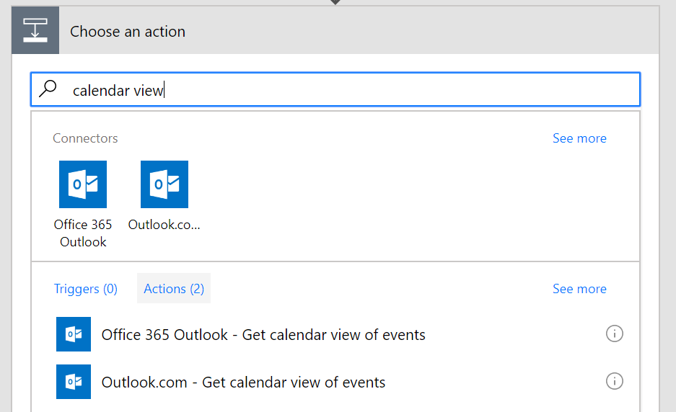676x412 pixels.
Task: Click the Office 365 Outlook action row icon
Action: [74, 334]
